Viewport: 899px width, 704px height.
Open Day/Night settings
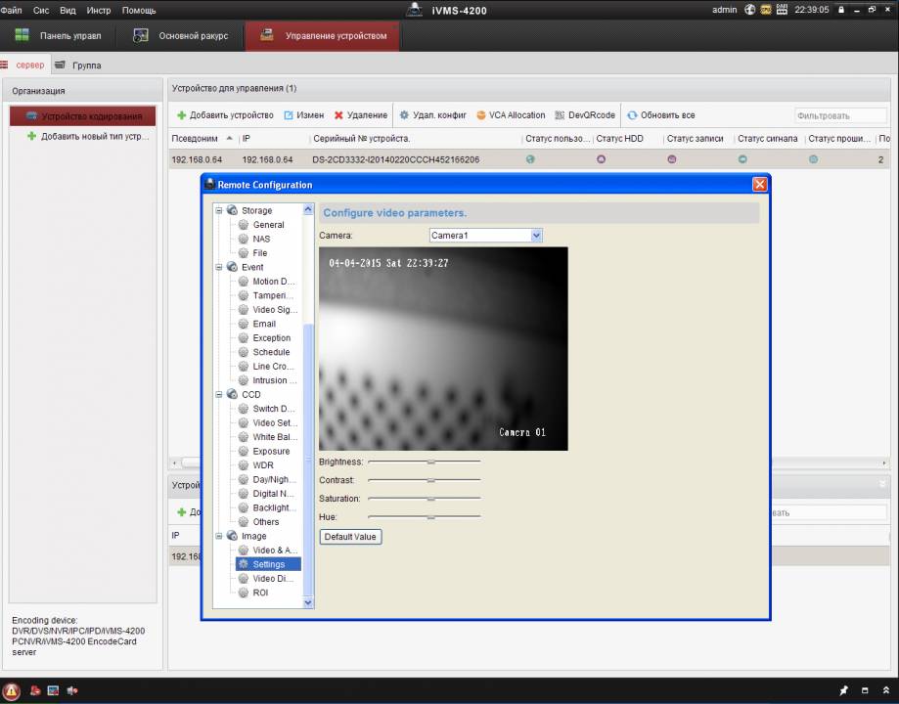coord(274,479)
